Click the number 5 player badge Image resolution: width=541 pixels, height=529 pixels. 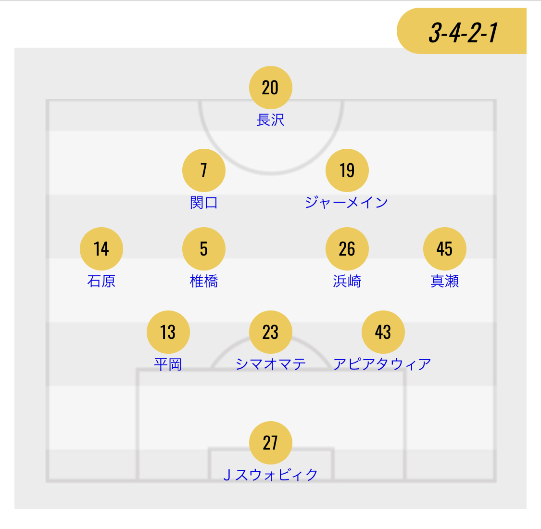click(204, 249)
